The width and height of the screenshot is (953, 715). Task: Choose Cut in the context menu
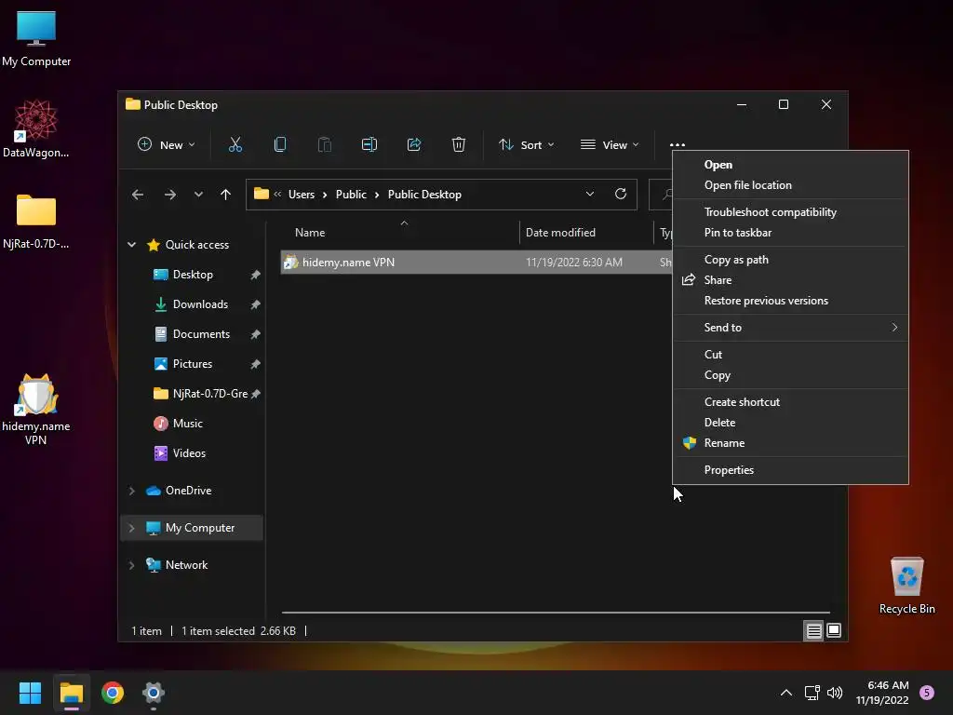point(790,355)
